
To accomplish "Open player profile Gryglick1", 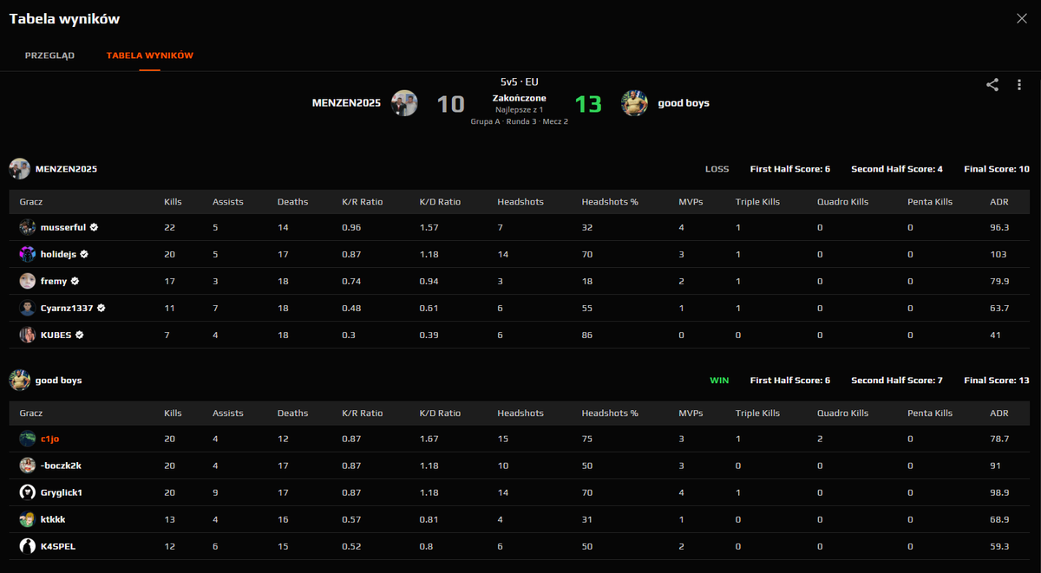I will [62, 492].
